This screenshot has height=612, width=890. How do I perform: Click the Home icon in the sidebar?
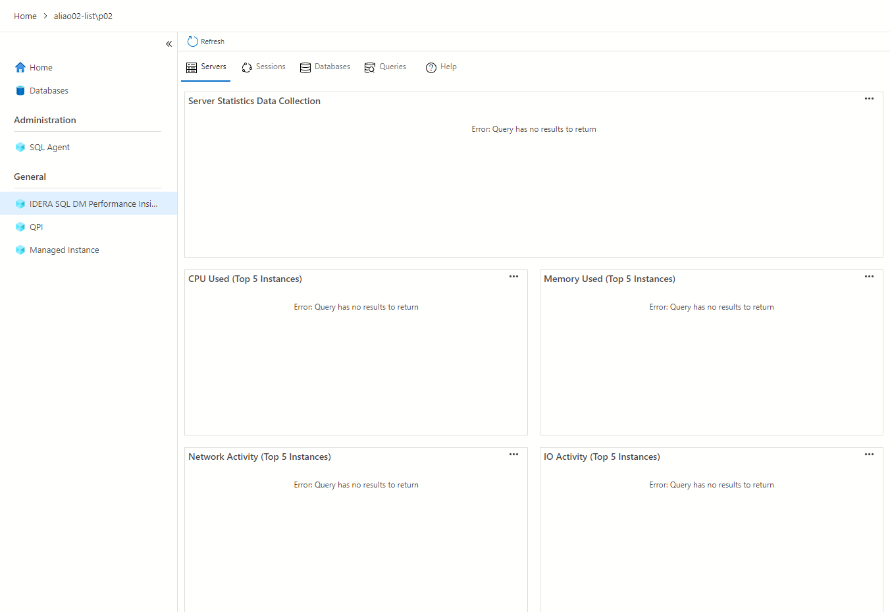(20, 67)
